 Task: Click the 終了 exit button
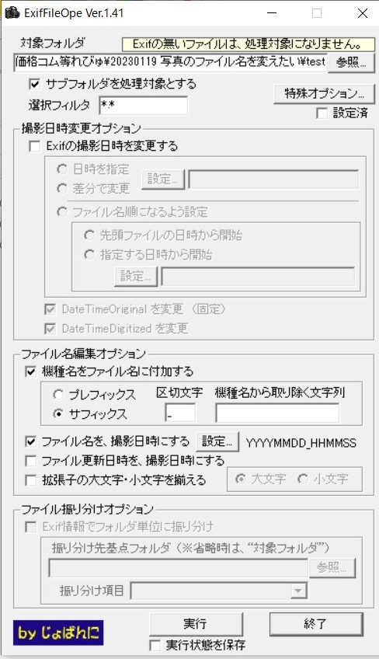(x=316, y=624)
